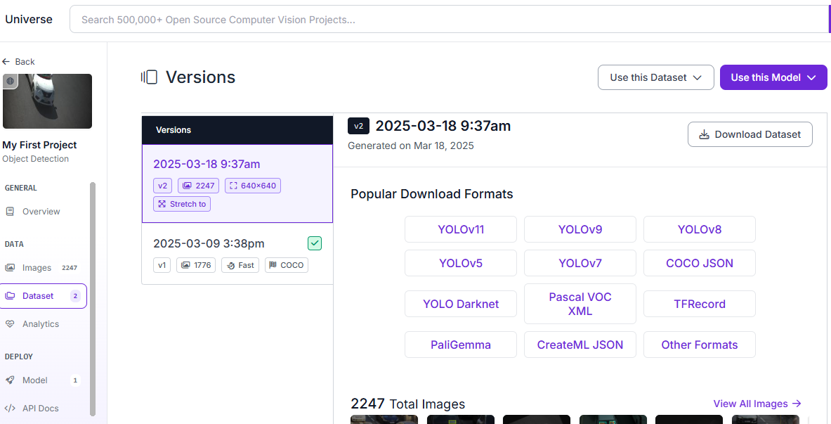831x424 pixels.
Task: Choose YOLOv8 download format
Action: [700, 229]
